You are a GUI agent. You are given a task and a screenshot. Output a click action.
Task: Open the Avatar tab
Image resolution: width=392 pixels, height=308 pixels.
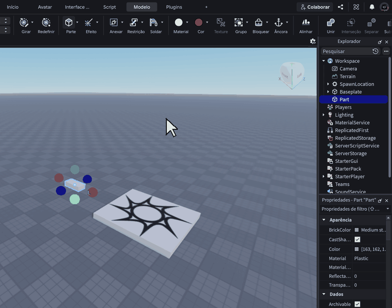coord(45,7)
